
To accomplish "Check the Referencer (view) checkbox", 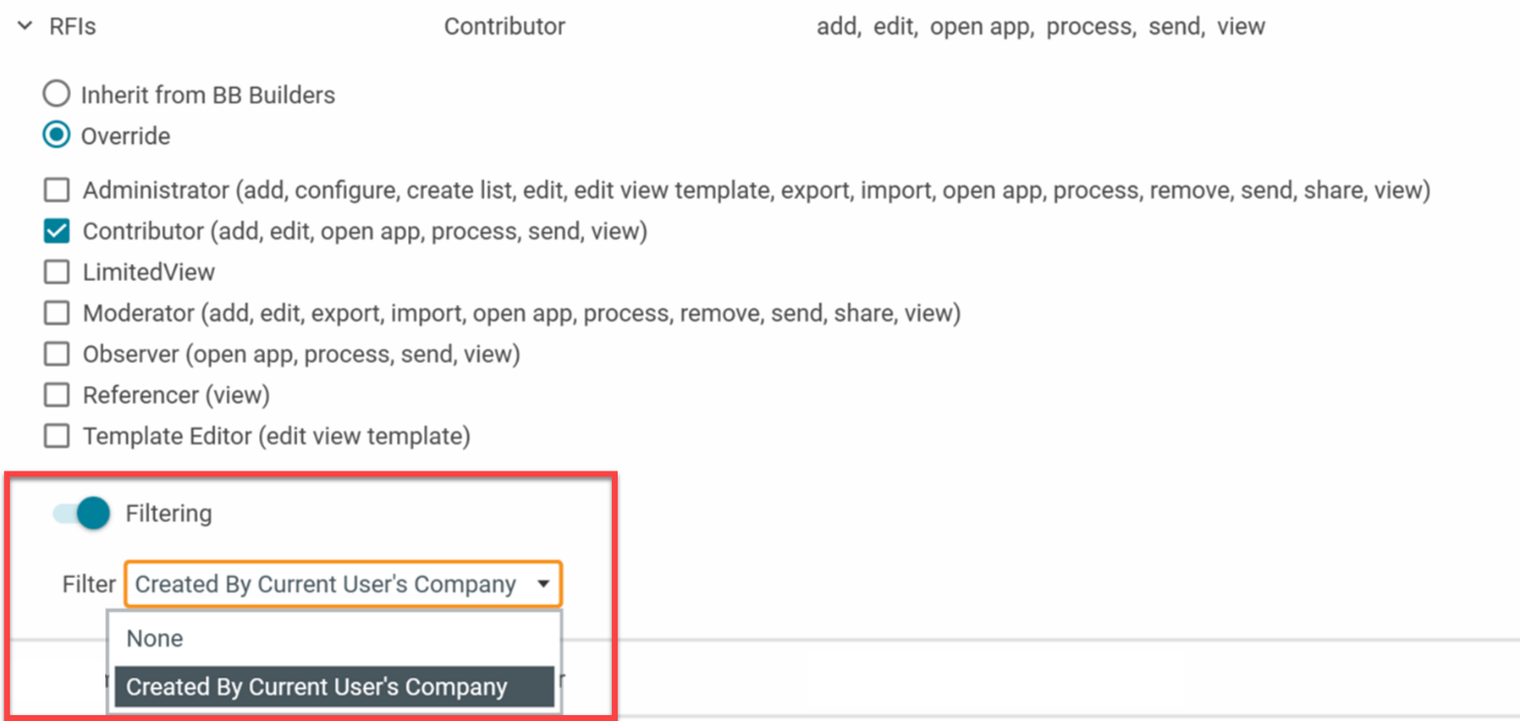I will (57, 395).
